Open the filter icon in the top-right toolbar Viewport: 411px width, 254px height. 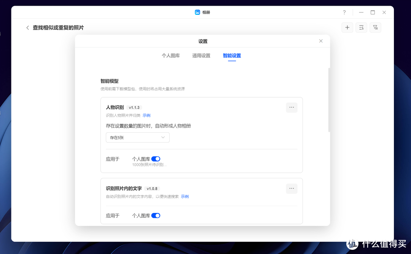pyautogui.click(x=375, y=27)
